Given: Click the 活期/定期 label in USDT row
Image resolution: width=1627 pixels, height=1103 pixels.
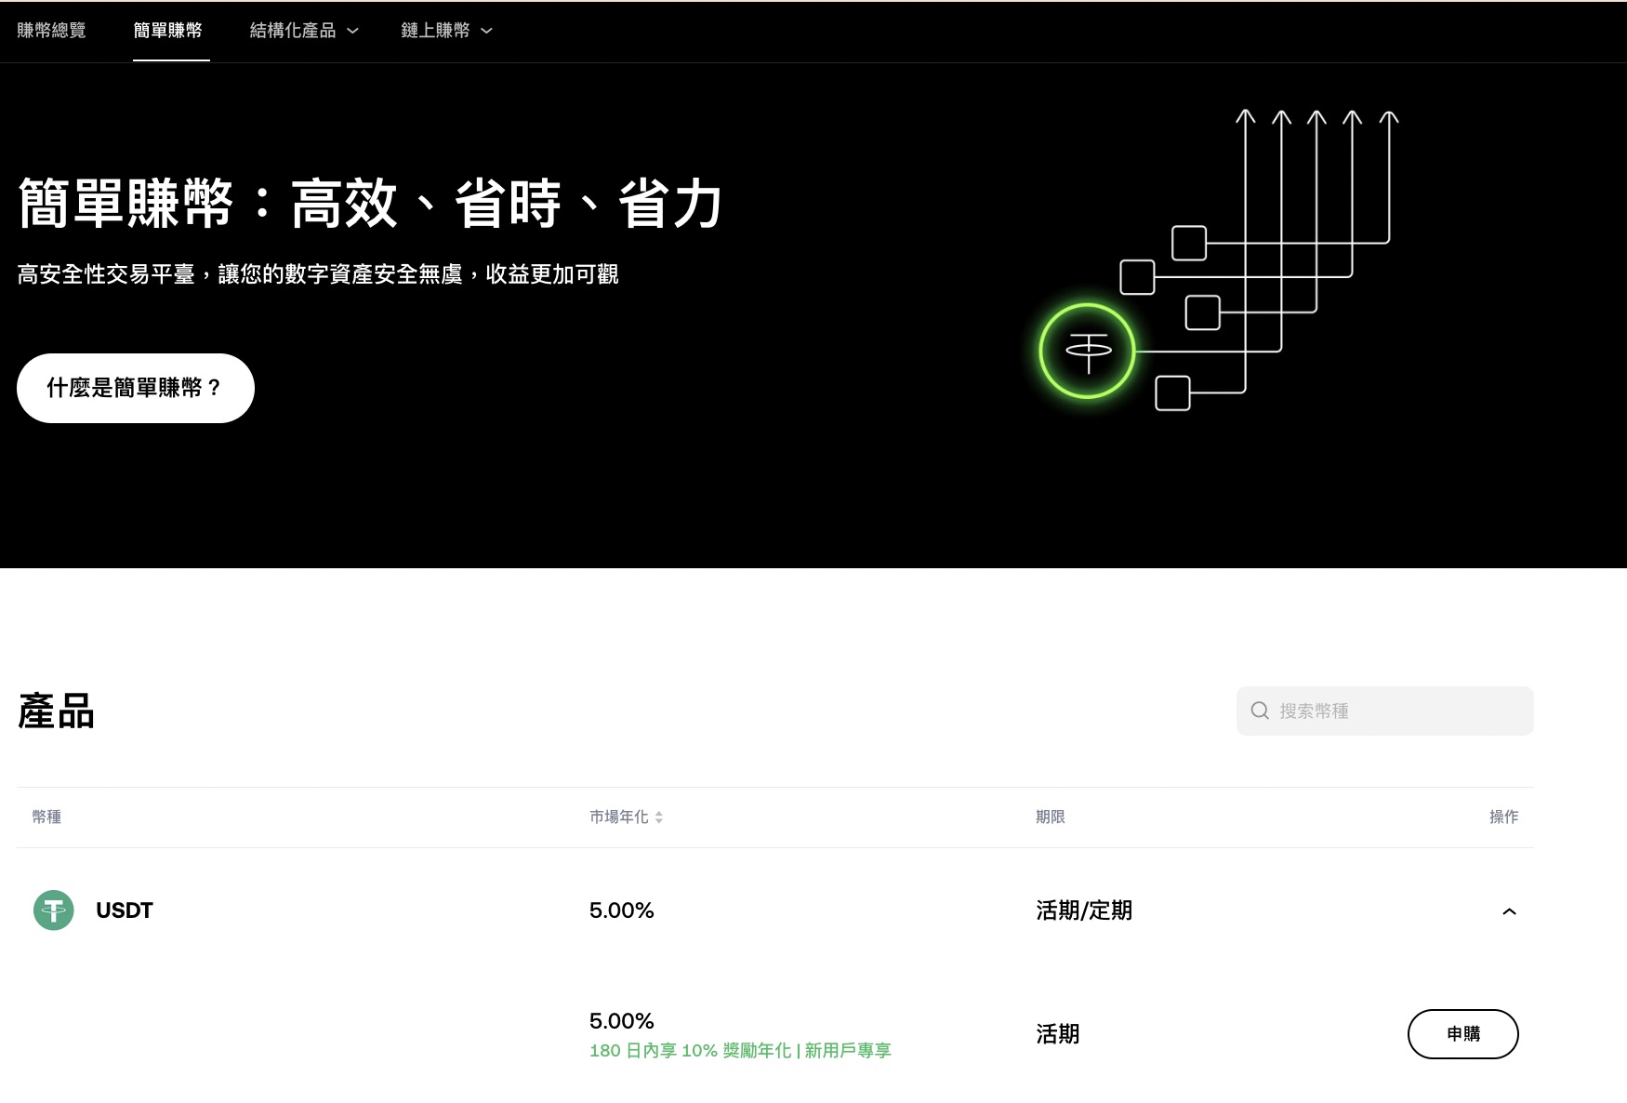Looking at the screenshot, I should (1084, 910).
